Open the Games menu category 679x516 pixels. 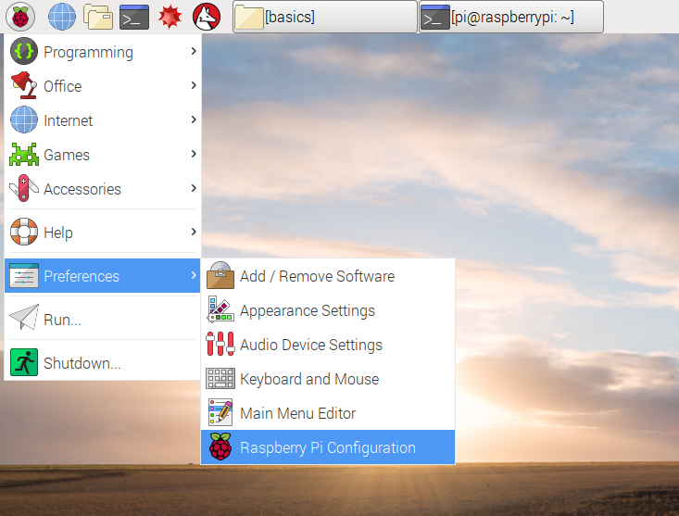coord(103,155)
